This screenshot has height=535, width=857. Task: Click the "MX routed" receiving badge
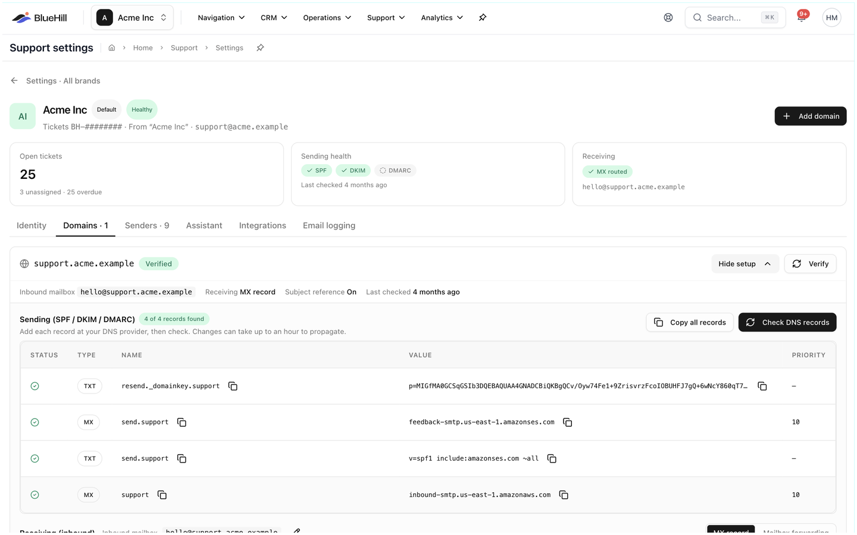pyautogui.click(x=607, y=172)
